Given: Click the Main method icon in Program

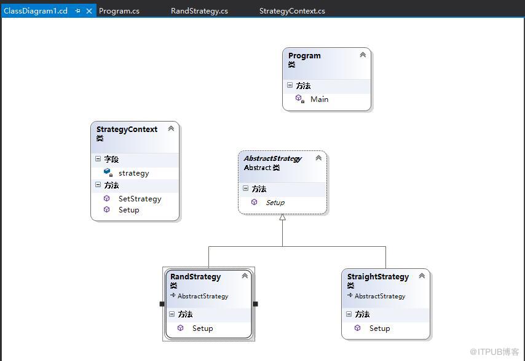Looking at the screenshot, I should point(299,99).
